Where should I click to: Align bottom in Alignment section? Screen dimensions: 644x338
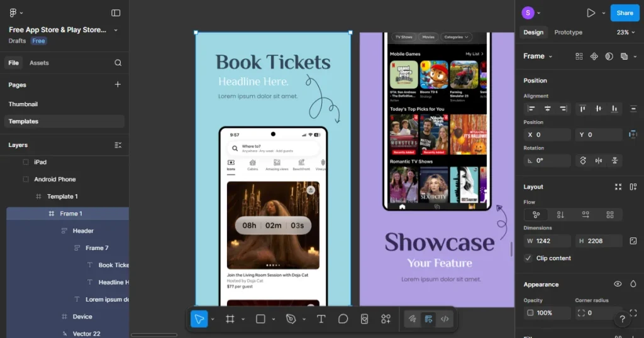614,109
